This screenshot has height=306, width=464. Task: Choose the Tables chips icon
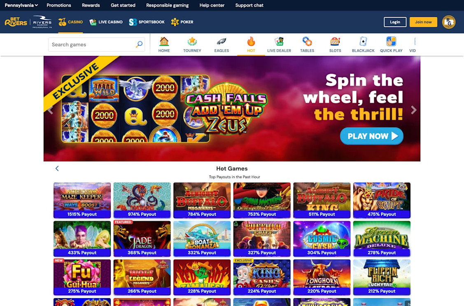click(x=307, y=42)
